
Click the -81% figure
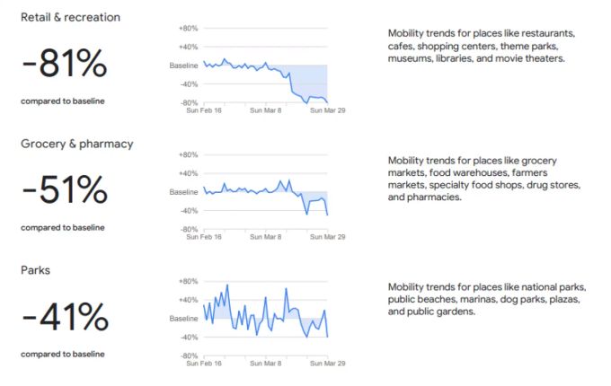(65, 63)
